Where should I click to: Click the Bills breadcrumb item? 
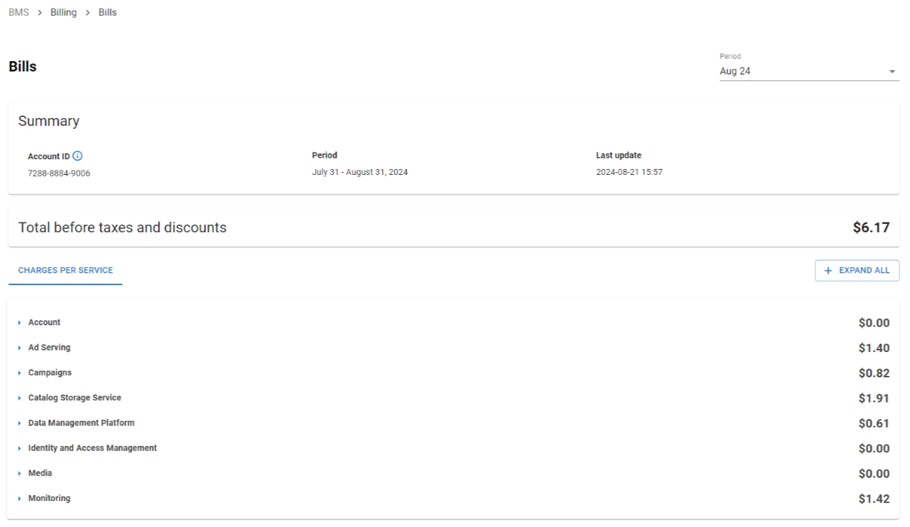coord(107,13)
